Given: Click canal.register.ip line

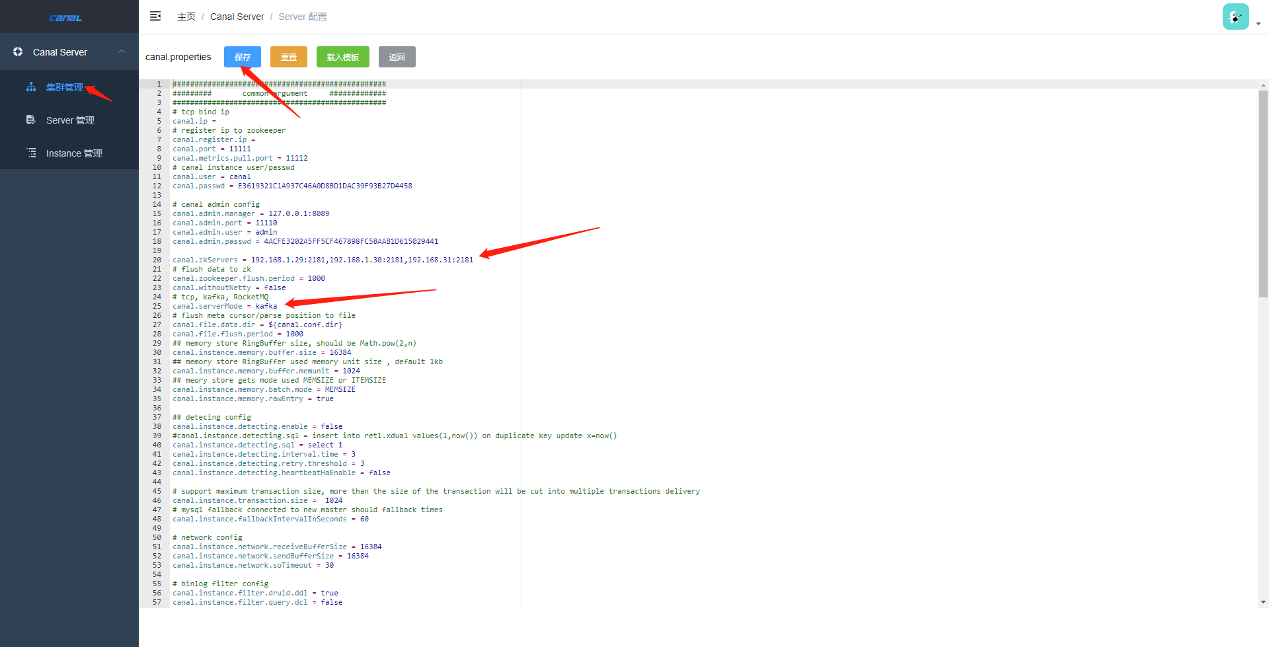Looking at the screenshot, I should coord(213,139).
